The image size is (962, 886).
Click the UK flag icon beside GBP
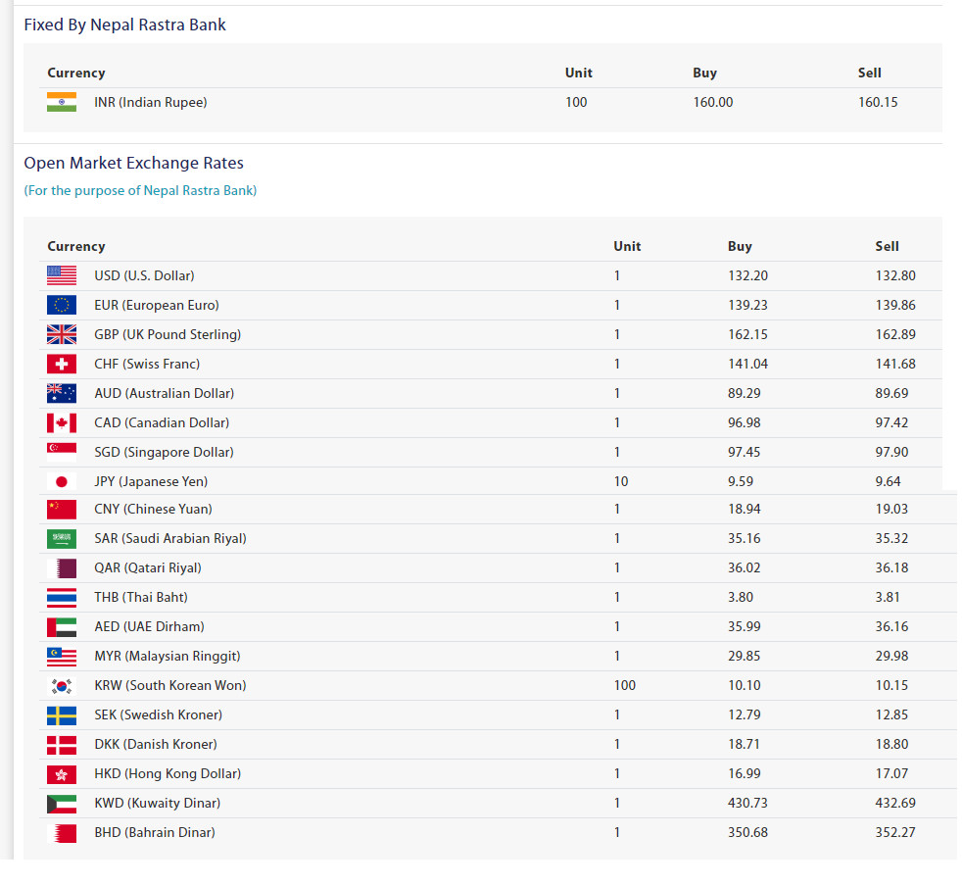[x=62, y=334]
